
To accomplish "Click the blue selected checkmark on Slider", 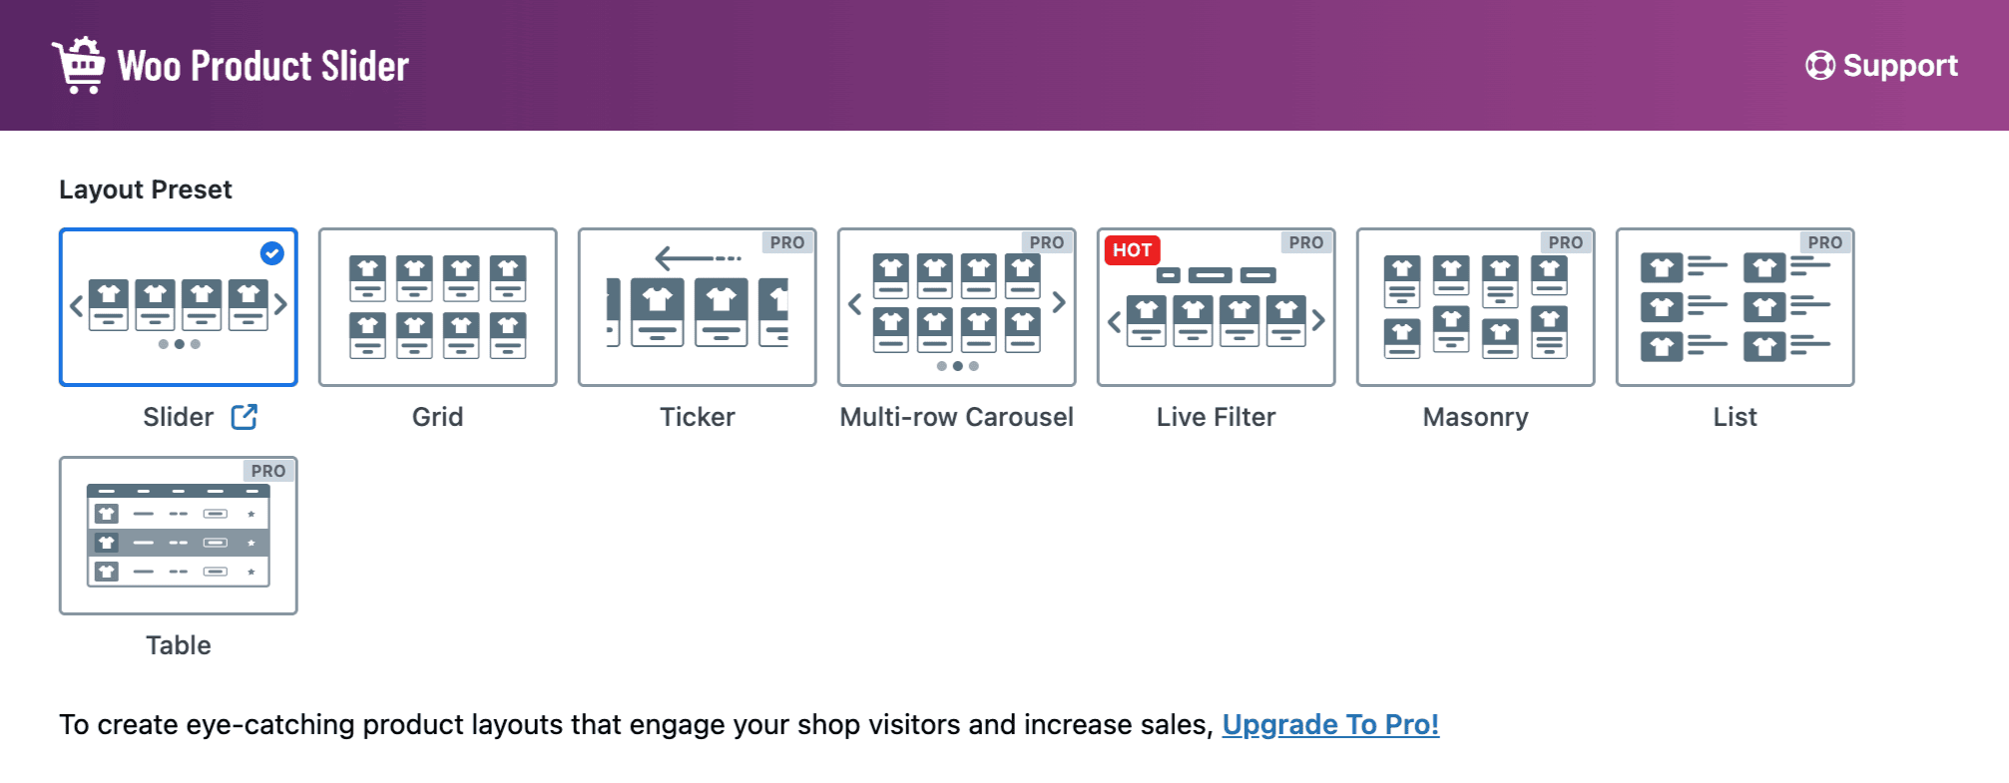I will 271,253.
